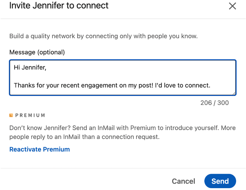Send the connection invitation
Viewport: 246px width, 190px height.
pyautogui.click(x=220, y=181)
